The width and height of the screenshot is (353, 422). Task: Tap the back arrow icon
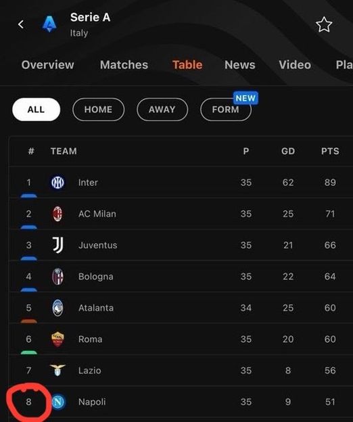[x=21, y=24]
